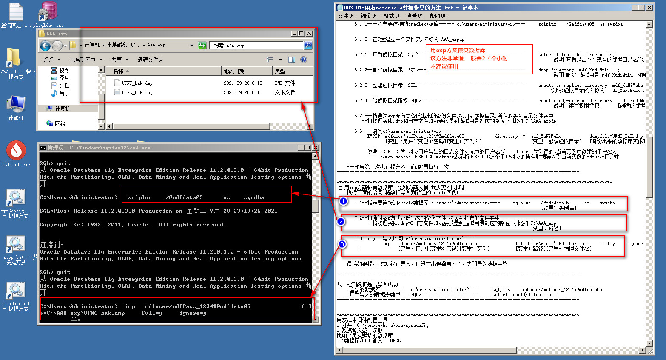
Task: Click the Explorer back navigation arrow
Action: click(45, 46)
